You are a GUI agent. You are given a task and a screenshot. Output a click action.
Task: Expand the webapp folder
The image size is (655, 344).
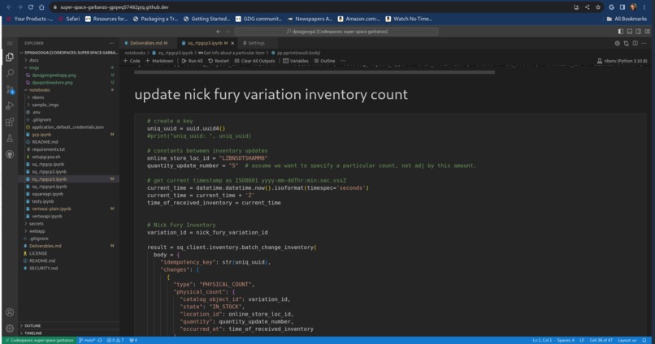point(37,231)
